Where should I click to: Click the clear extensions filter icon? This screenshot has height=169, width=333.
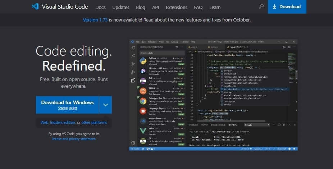coord(177,47)
